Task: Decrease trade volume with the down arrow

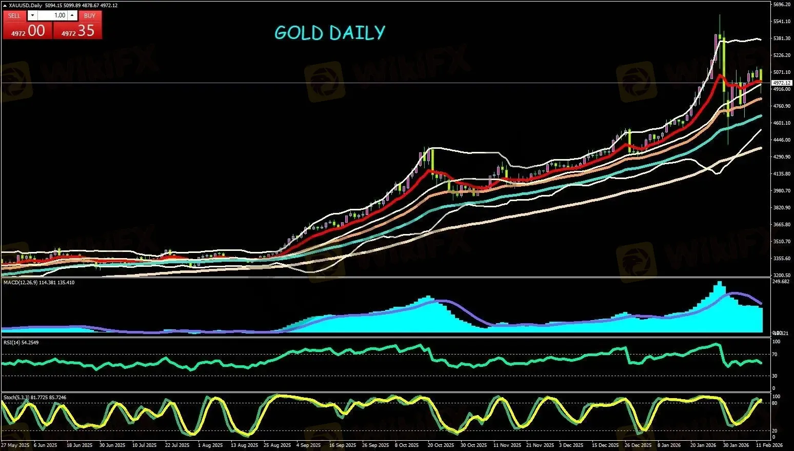Action: [33, 15]
